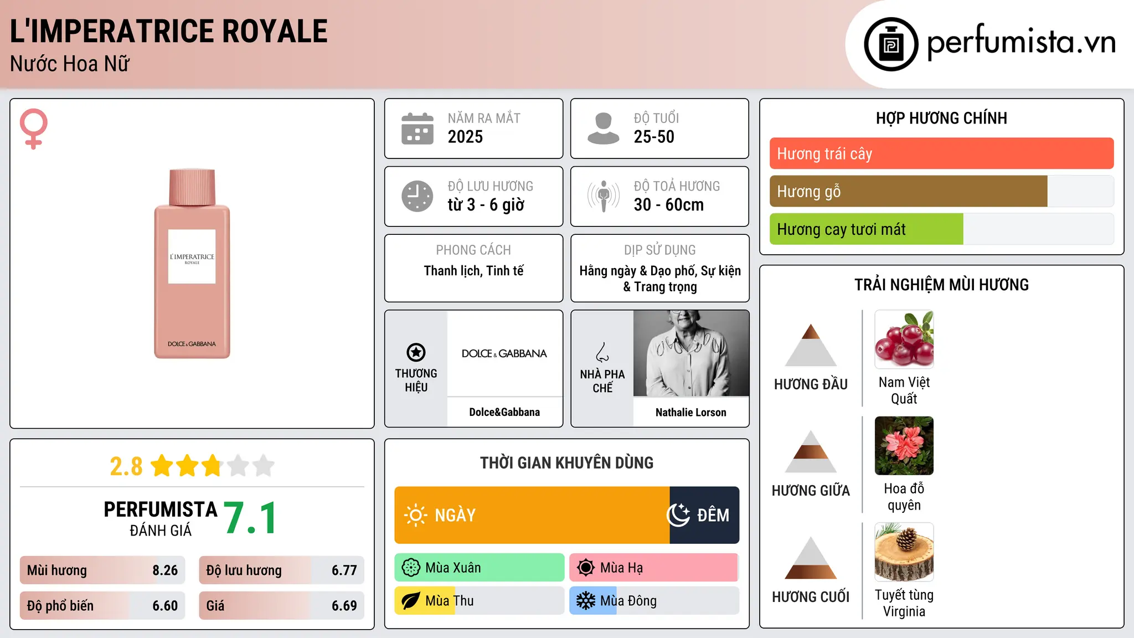Click the perfumista perfume bottle logo icon
This screenshot has width=1134, height=638.
[x=891, y=44]
